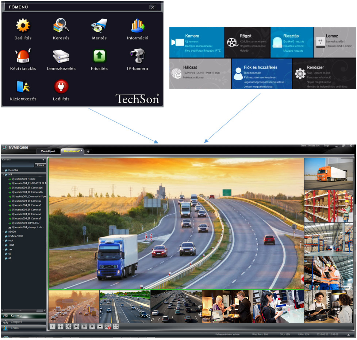Click the Keres search button
Viewport: 357px width, 340px height.
[x=40, y=165]
